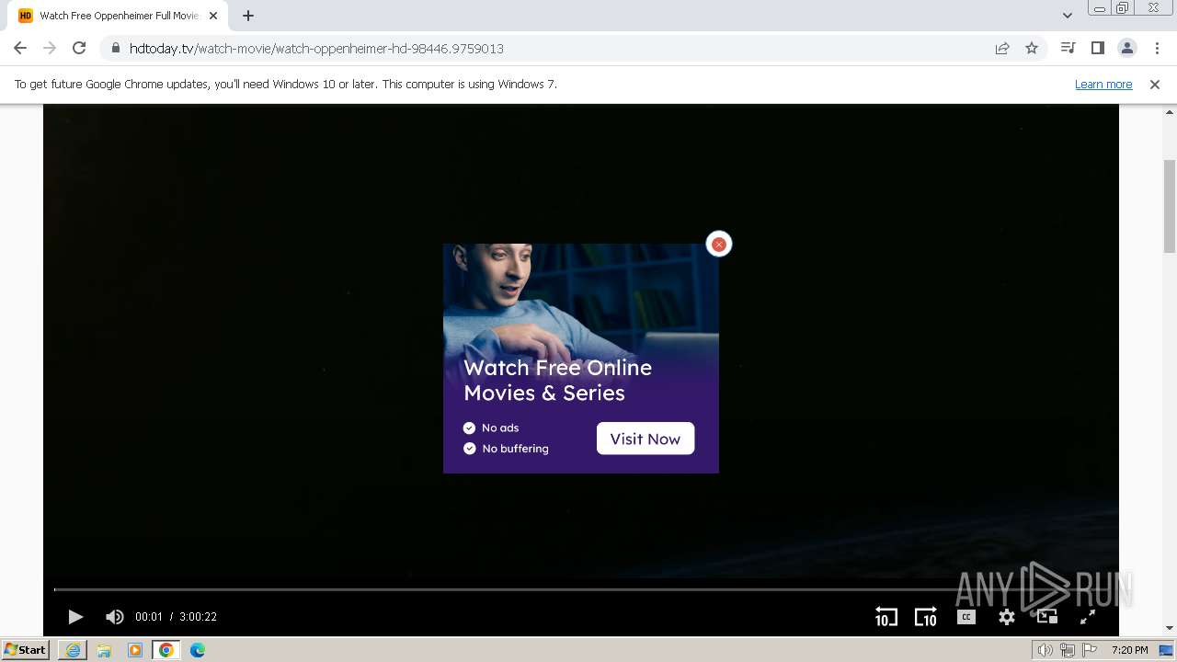1177x662 pixels.
Task: Open network tray icon
Action: tap(1068, 650)
